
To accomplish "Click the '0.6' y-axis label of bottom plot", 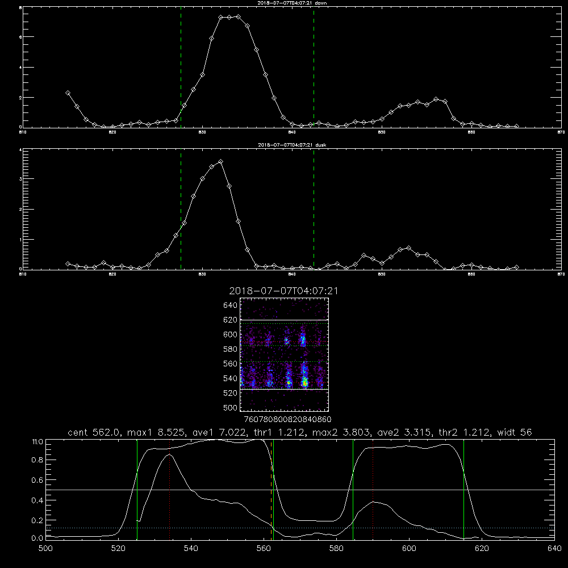I will [x=37, y=480].
